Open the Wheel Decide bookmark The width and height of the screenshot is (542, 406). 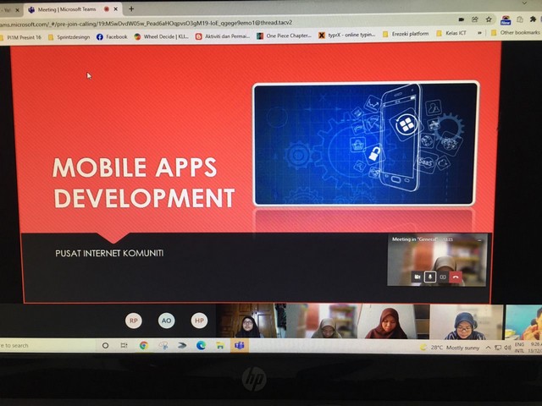[x=161, y=36]
